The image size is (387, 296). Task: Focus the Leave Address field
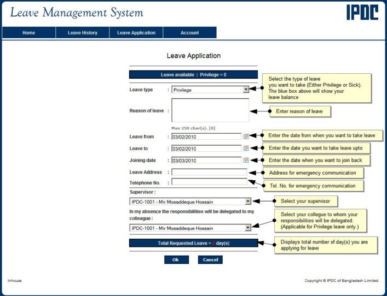coord(209,172)
